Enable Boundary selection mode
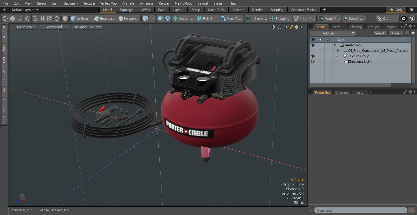The height and width of the screenshot is (215, 417). tap(104, 19)
